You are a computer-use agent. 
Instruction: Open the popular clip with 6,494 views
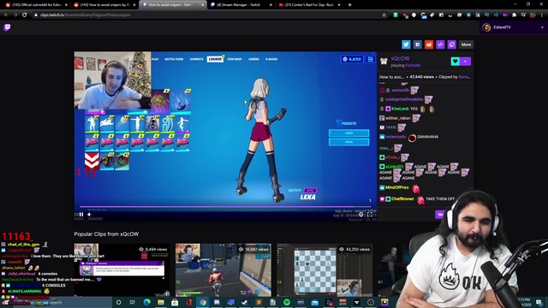[122, 270]
